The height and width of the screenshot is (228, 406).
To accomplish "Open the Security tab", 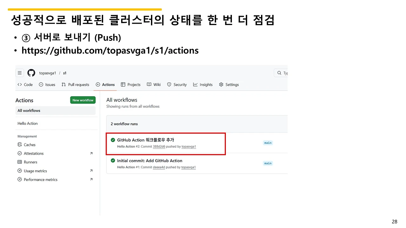I will point(177,85).
